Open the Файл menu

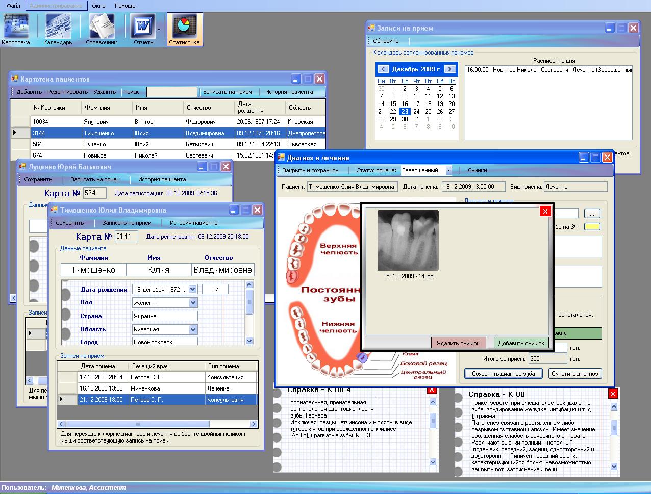pyautogui.click(x=14, y=6)
